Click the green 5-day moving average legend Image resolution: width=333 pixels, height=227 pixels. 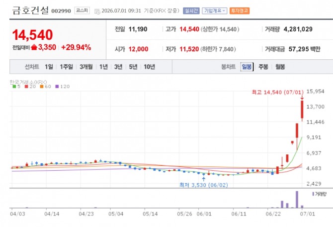tap(16, 87)
